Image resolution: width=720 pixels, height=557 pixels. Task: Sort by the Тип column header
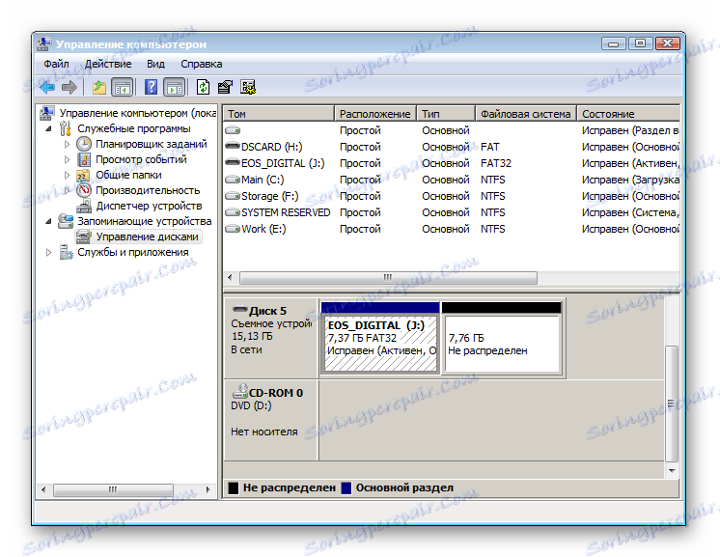445,113
